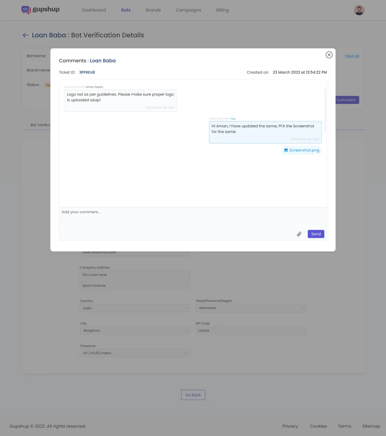Viewport: 386px width, 436px height.
Task: Open the Brands nav item
Action: [153, 10]
